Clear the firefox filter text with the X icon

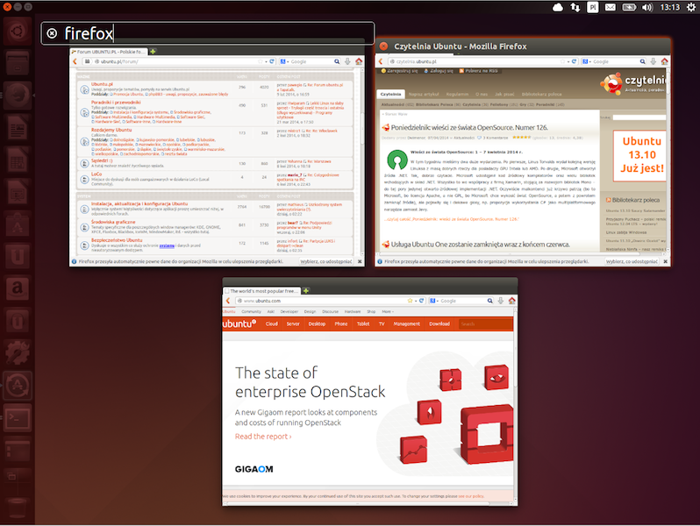coord(52,33)
